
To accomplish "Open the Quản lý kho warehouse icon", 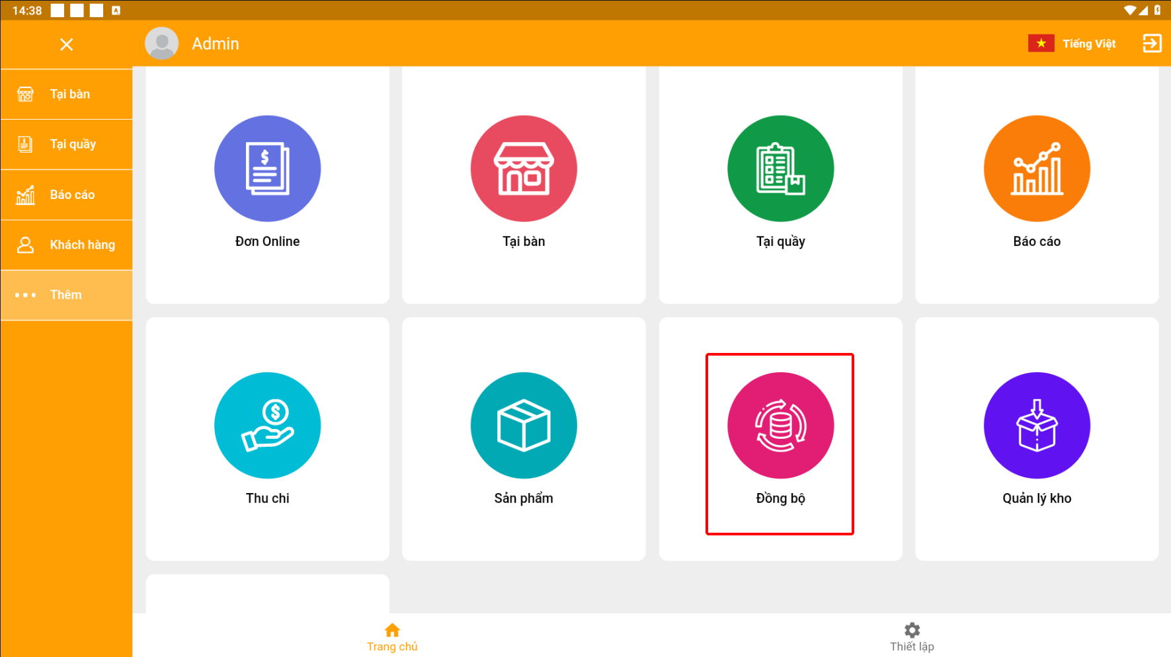I will (x=1037, y=426).
